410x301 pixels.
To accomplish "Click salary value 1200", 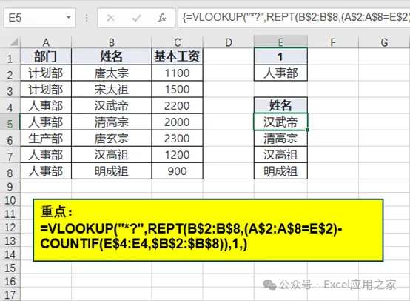I will [x=178, y=155].
